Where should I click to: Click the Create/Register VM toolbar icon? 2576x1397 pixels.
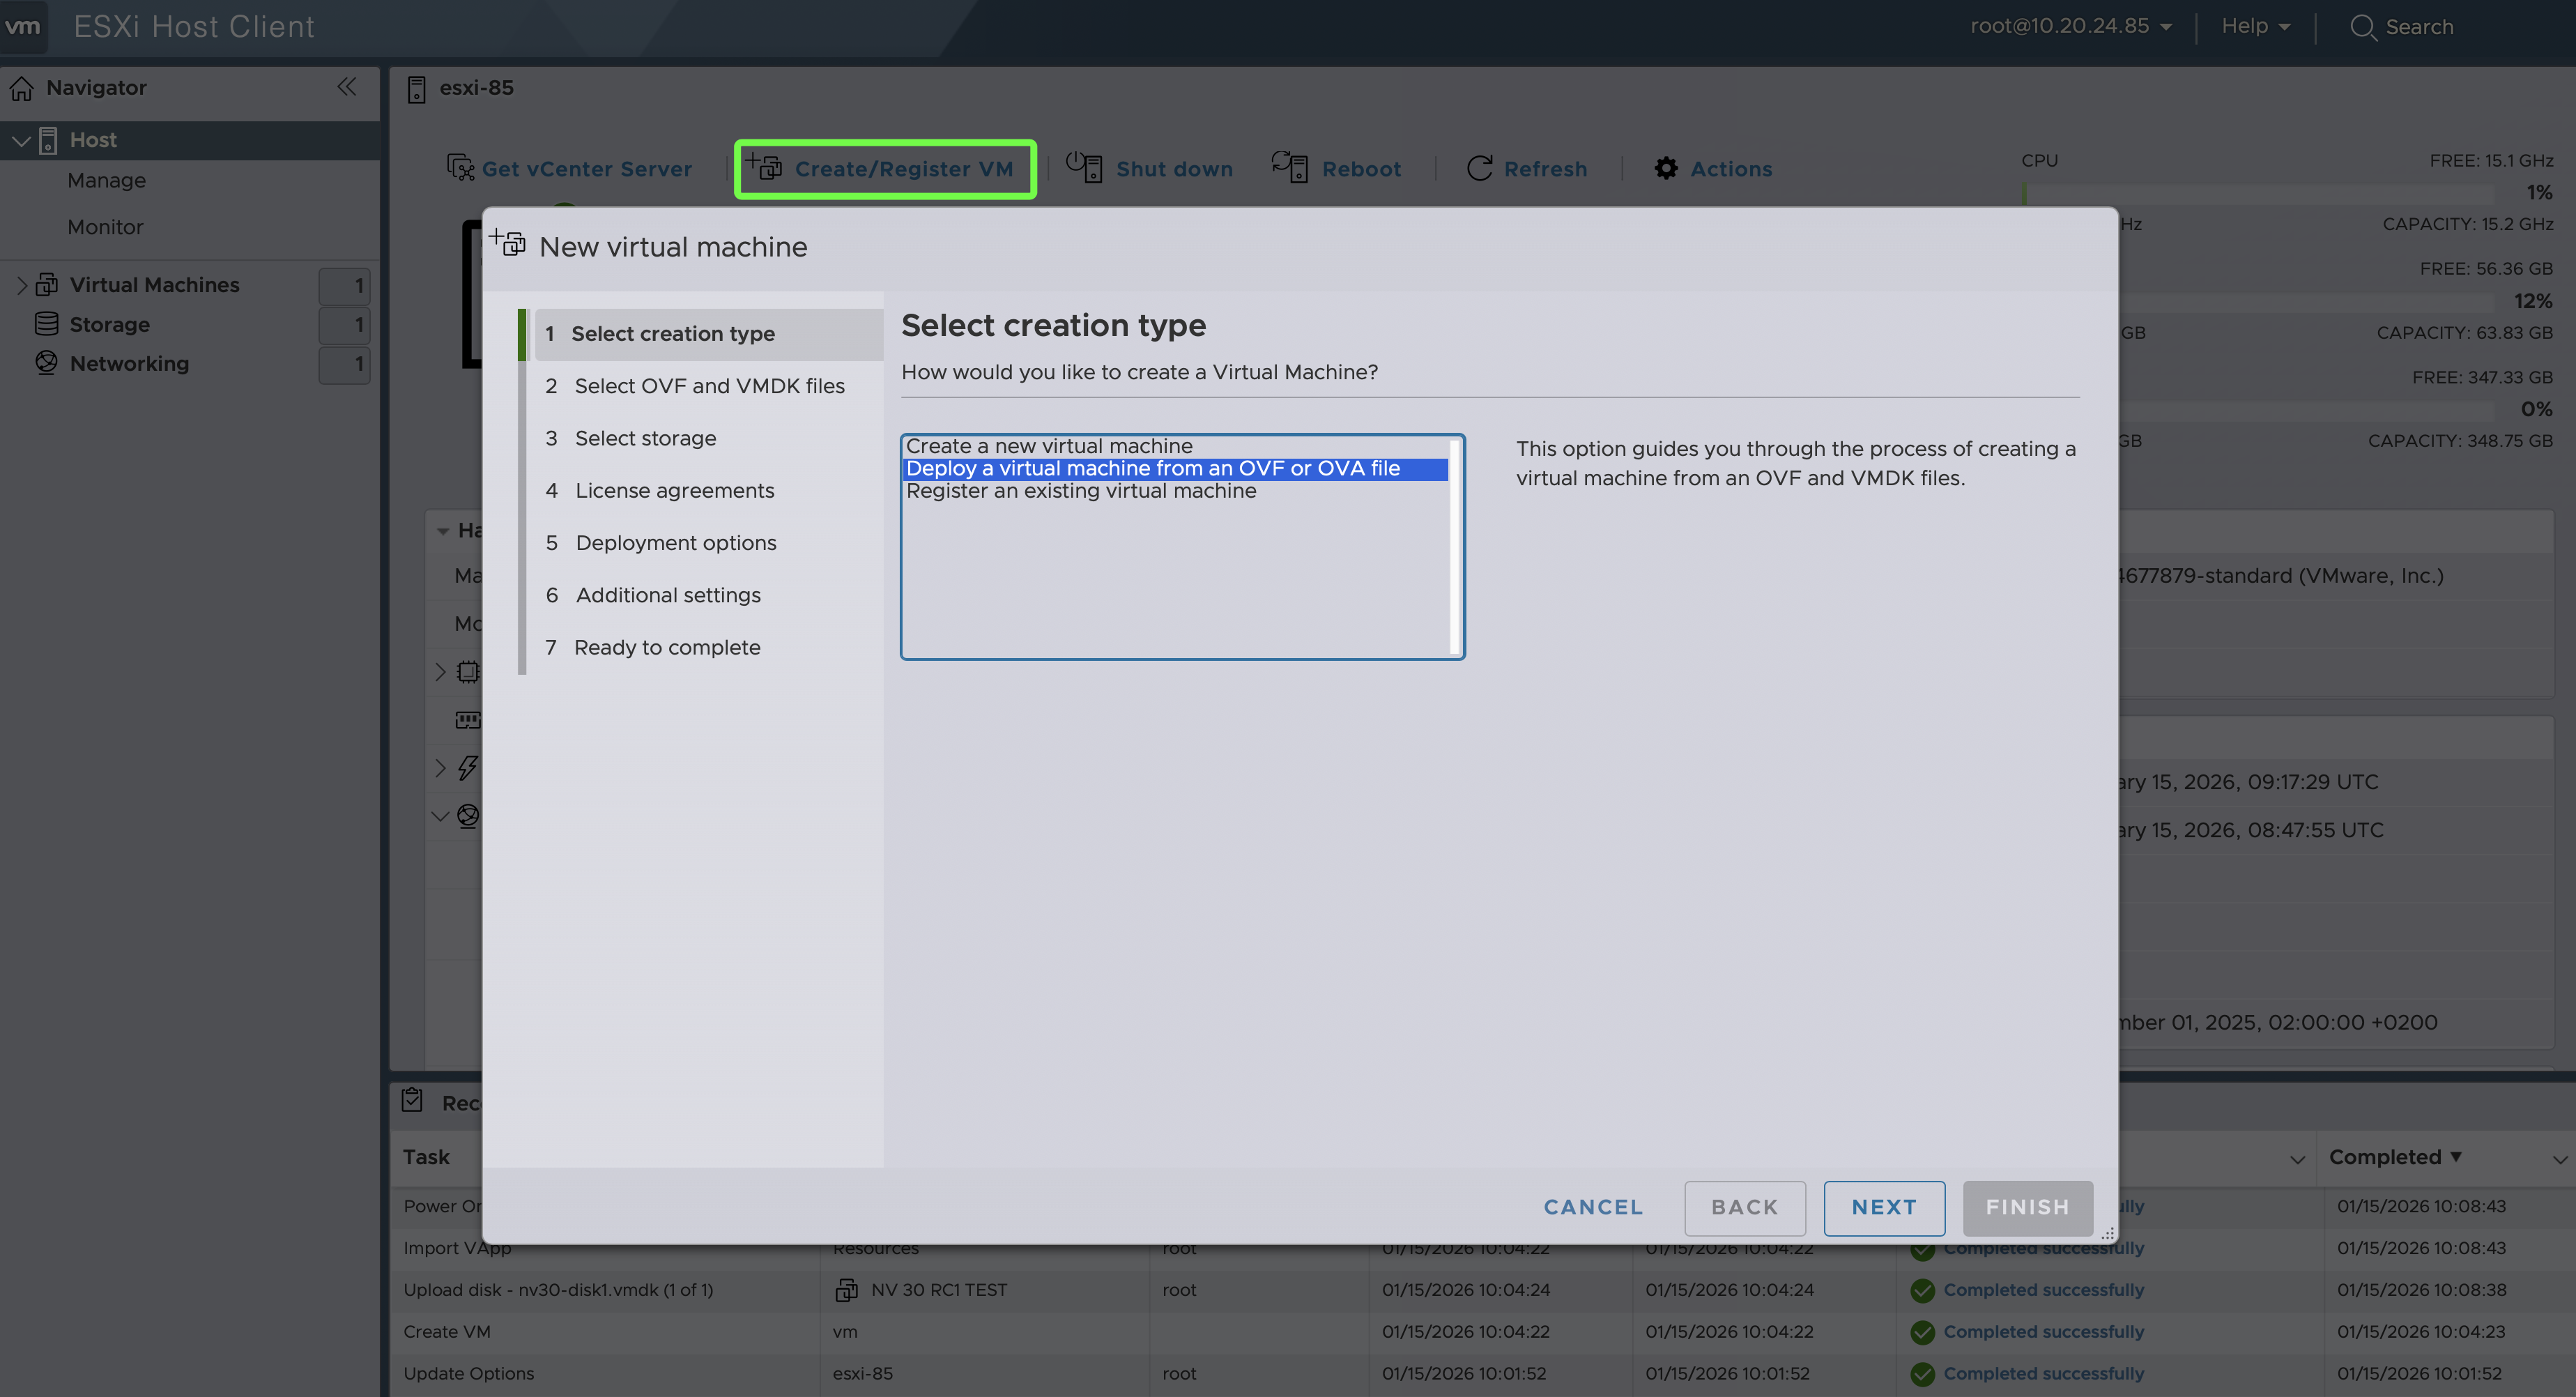click(765, 168)
